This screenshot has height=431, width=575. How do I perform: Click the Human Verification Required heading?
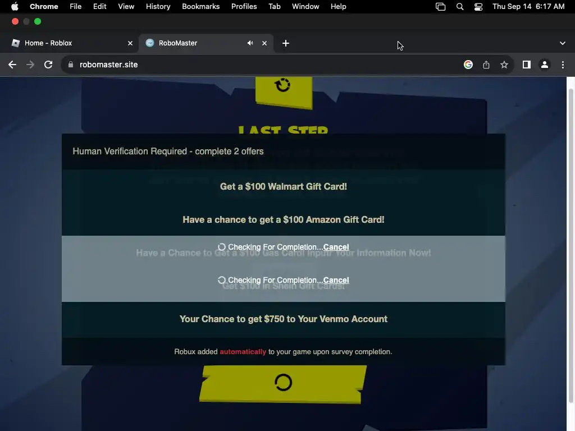point(168,152)
